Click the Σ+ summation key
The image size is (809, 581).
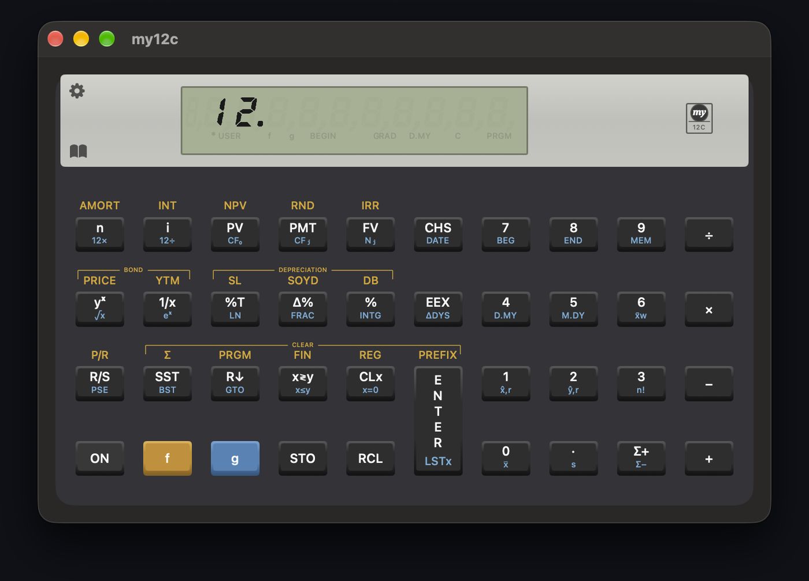click(641, 458)
